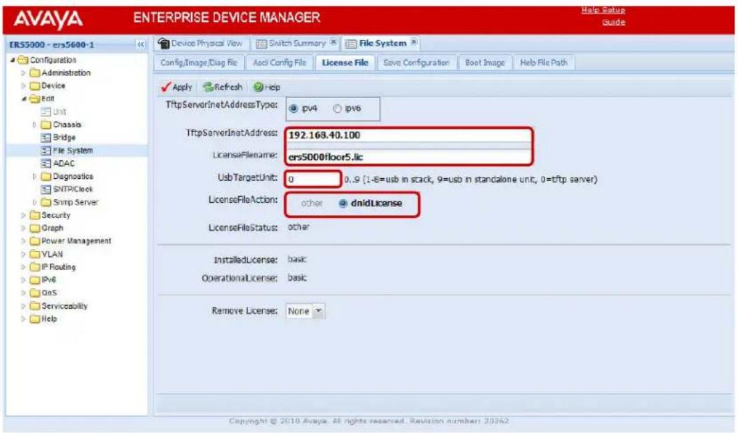Collapse the Edit tree node
Screen dimensions: 738x433
pos(23,99)
